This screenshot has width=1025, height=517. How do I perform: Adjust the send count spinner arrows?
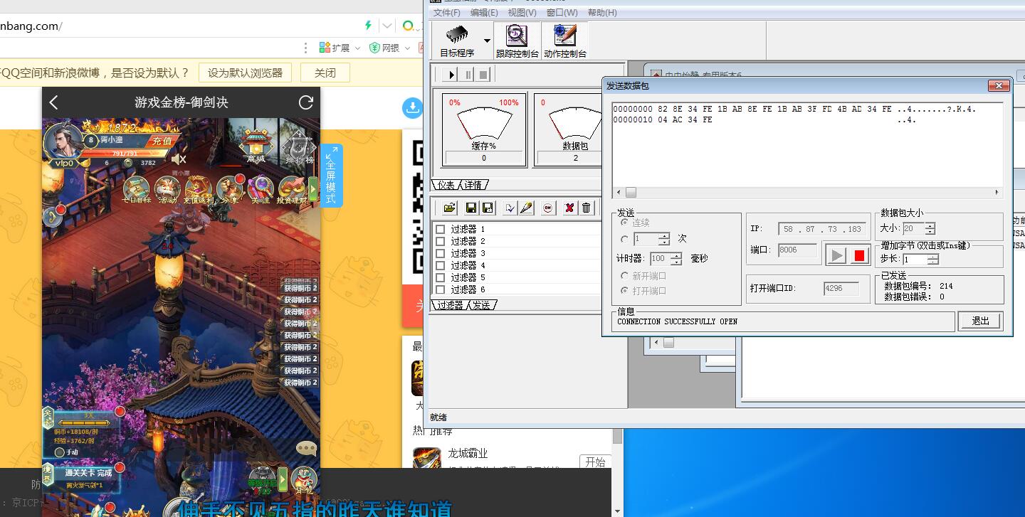coord(664,239)
